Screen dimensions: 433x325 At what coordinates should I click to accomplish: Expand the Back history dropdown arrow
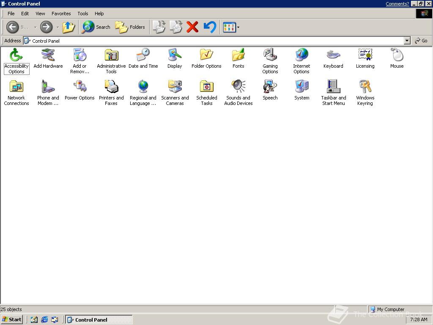point(36,27)
